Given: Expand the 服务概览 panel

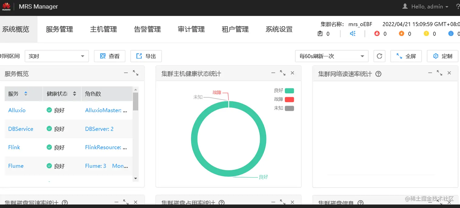Looking at the screenshot, I should click(136, 73).
